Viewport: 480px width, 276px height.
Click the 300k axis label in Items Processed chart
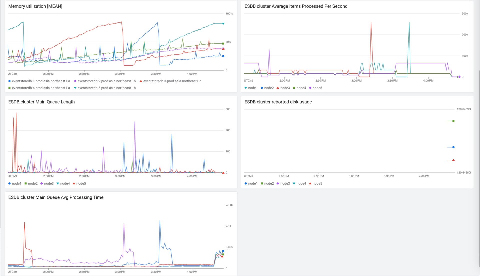[x=465, y=14]
